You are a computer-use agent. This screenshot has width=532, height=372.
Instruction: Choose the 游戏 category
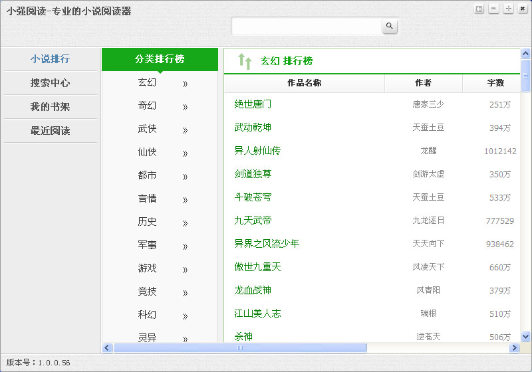[147, 268]
